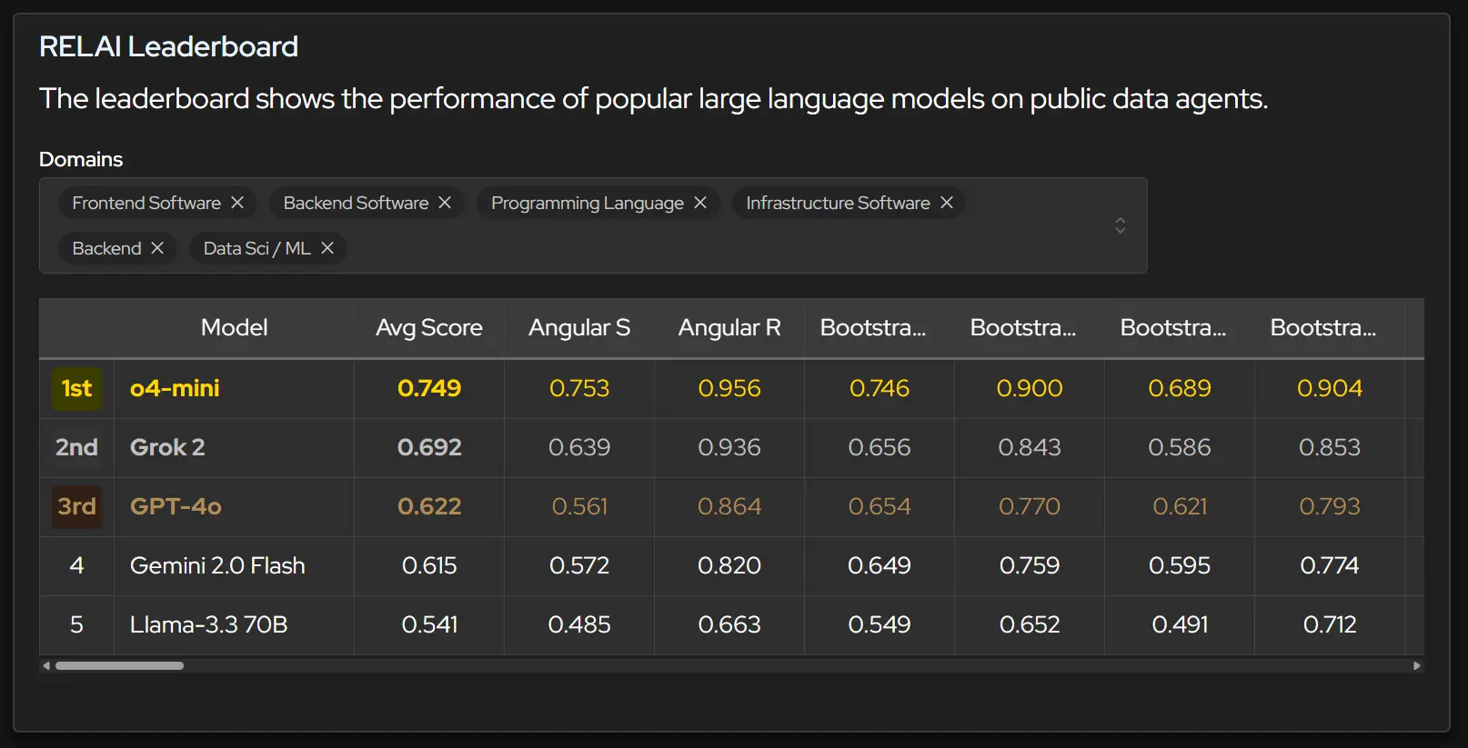Remove the Data Sci / ML tag

[327, 248]
